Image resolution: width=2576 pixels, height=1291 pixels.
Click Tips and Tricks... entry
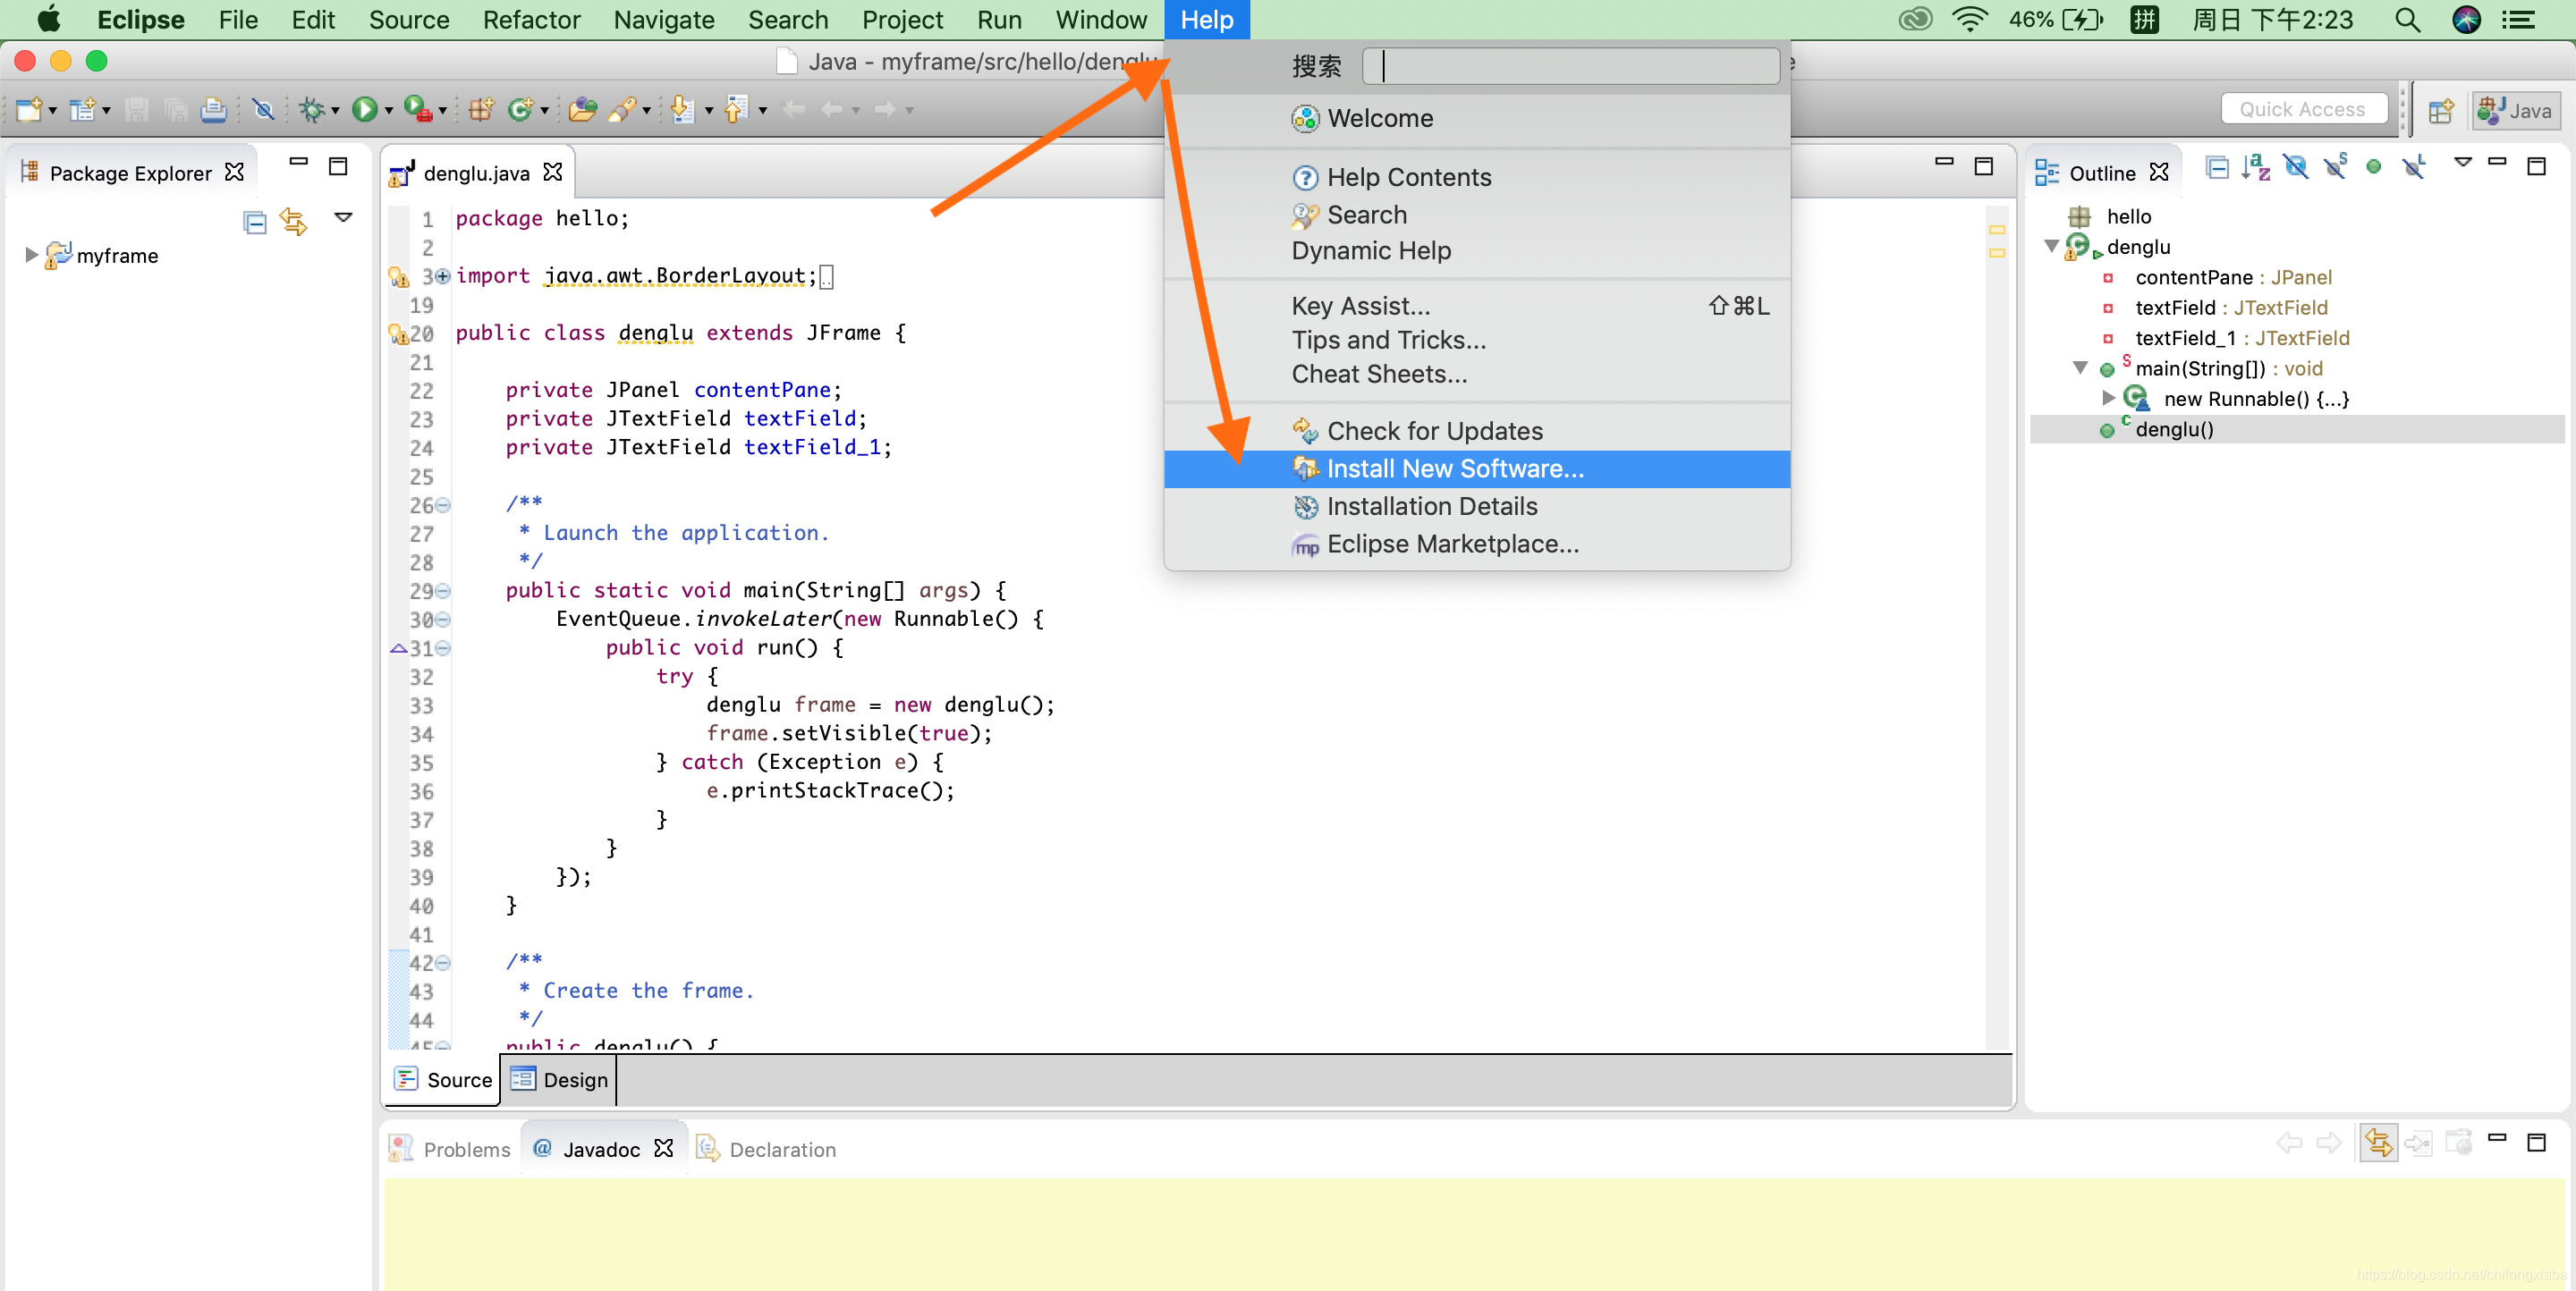point(1477,340)
